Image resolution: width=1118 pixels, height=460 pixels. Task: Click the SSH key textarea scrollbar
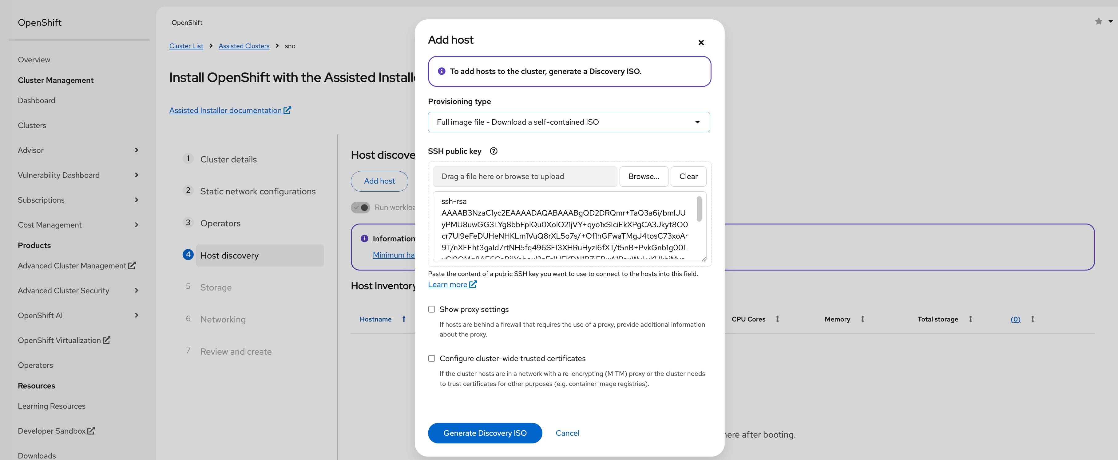click(x=699, y=209)
